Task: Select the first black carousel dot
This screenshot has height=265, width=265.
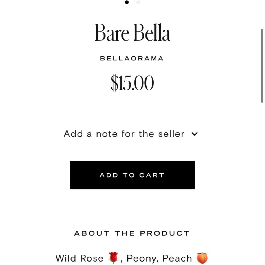Action: (x=127, y=2)
